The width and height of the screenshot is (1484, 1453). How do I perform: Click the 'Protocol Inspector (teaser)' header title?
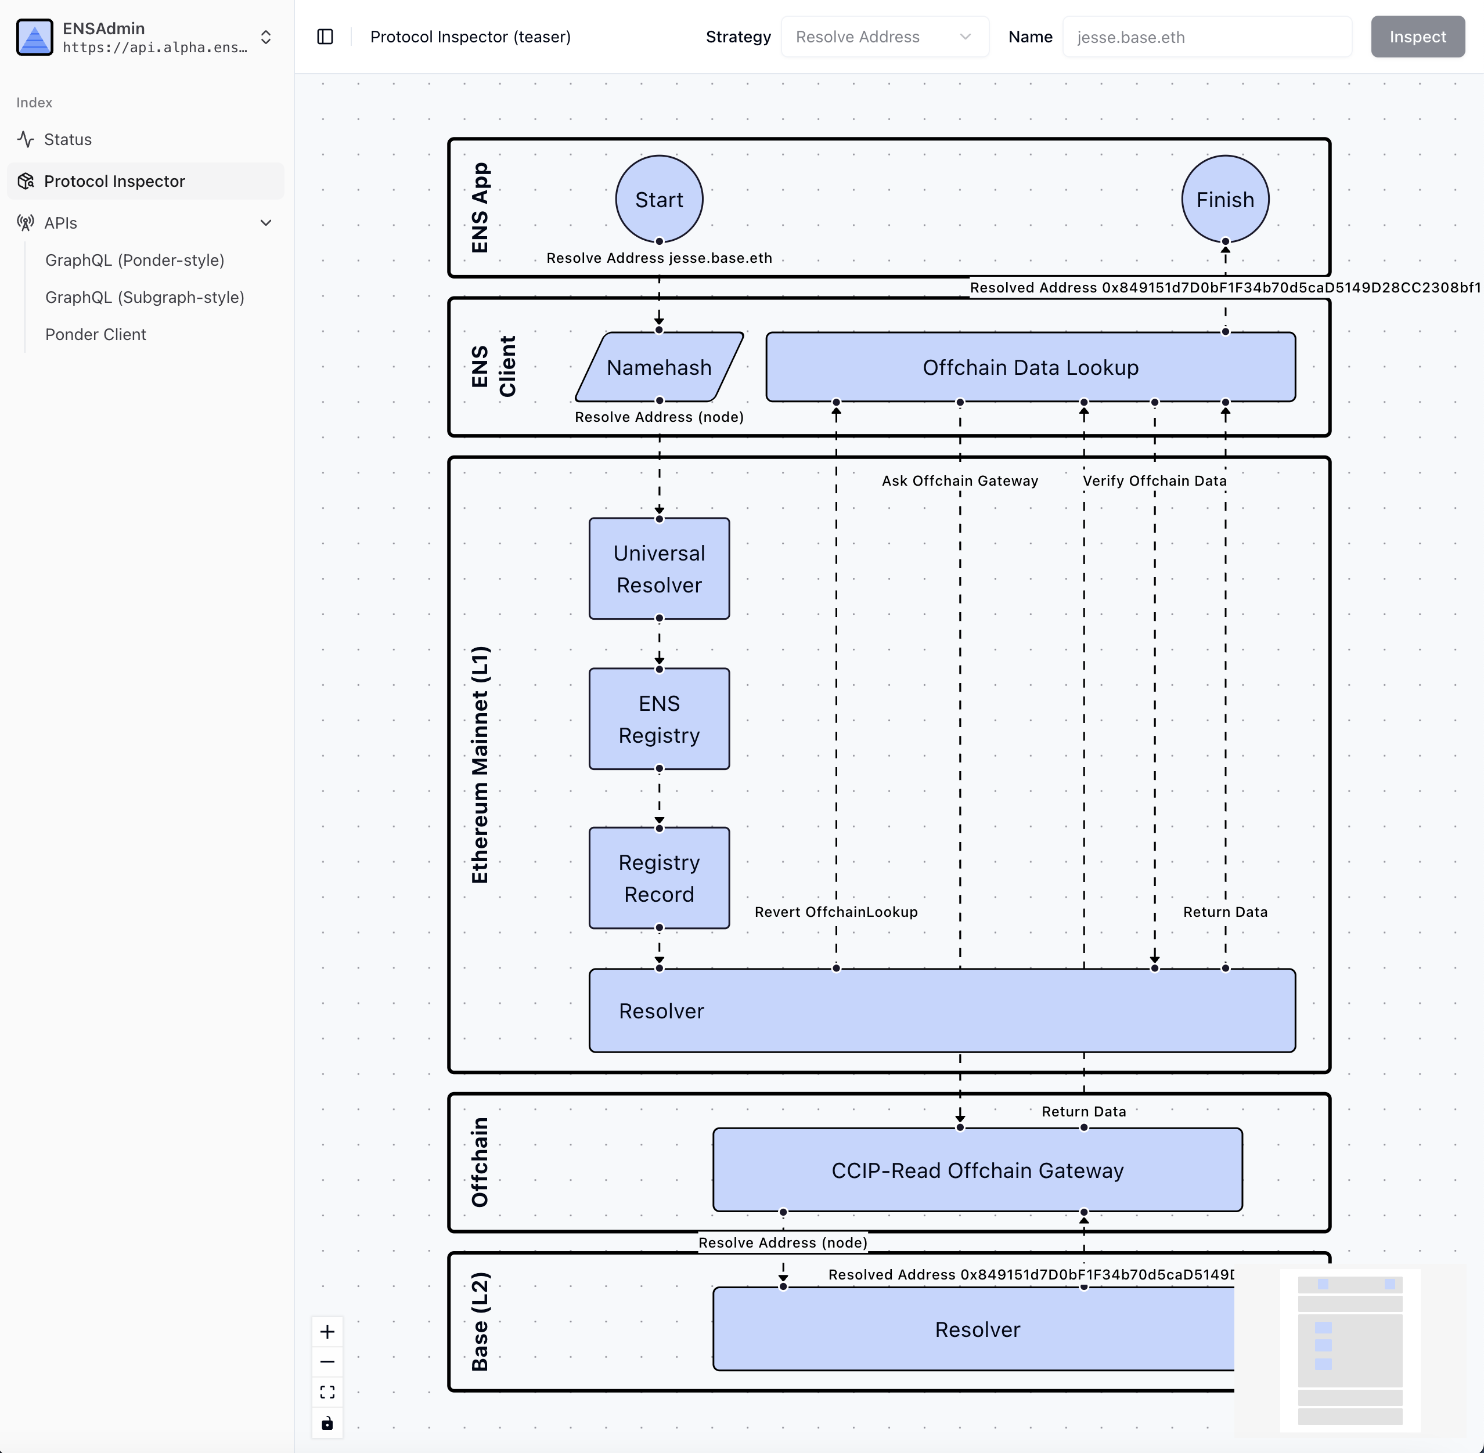coord(470,37)
